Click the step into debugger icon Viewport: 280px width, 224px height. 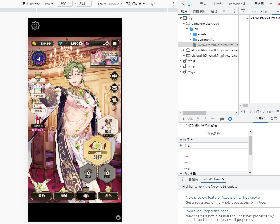198,119
